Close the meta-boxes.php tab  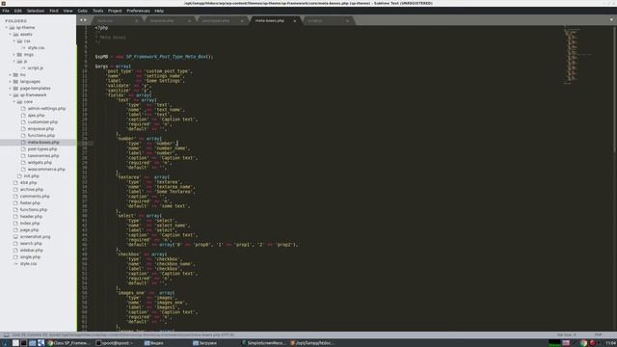294,21
